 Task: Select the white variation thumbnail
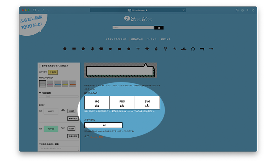42,84
